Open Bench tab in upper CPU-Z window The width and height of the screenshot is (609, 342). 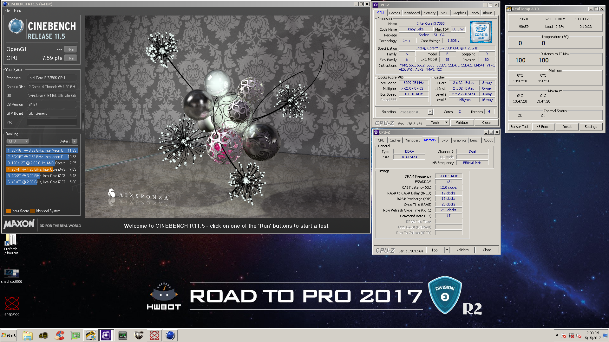tap(474, 13)
